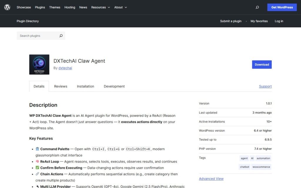Open Plugins in the top navigation

pos(40,7)
